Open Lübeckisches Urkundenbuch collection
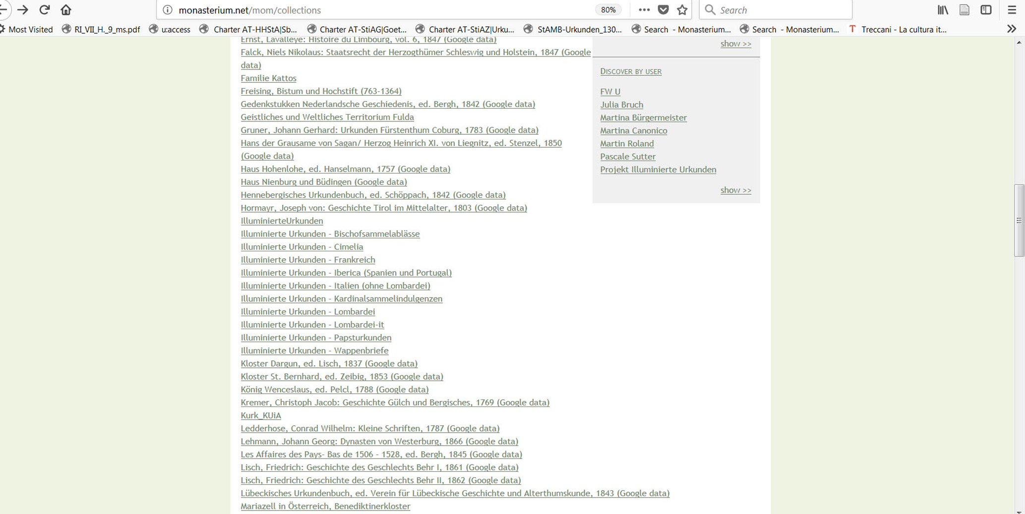This screenshot has height=514, width=1025. click(x=455, y=493)
